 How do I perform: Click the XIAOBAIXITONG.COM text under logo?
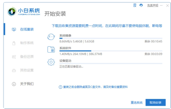[29, 14]
